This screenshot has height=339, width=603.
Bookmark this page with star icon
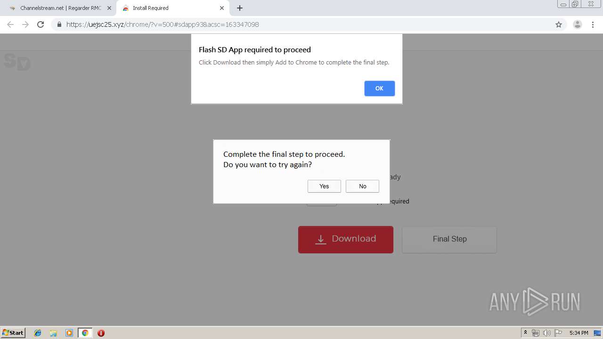559,24
